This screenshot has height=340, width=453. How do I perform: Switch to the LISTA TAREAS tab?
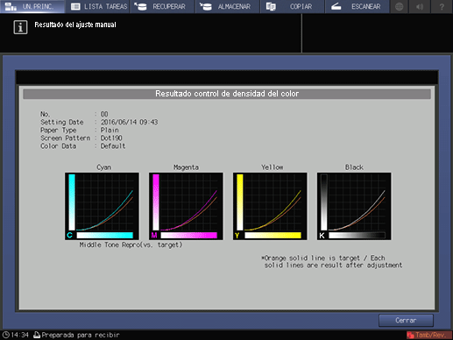coord(98,6)
